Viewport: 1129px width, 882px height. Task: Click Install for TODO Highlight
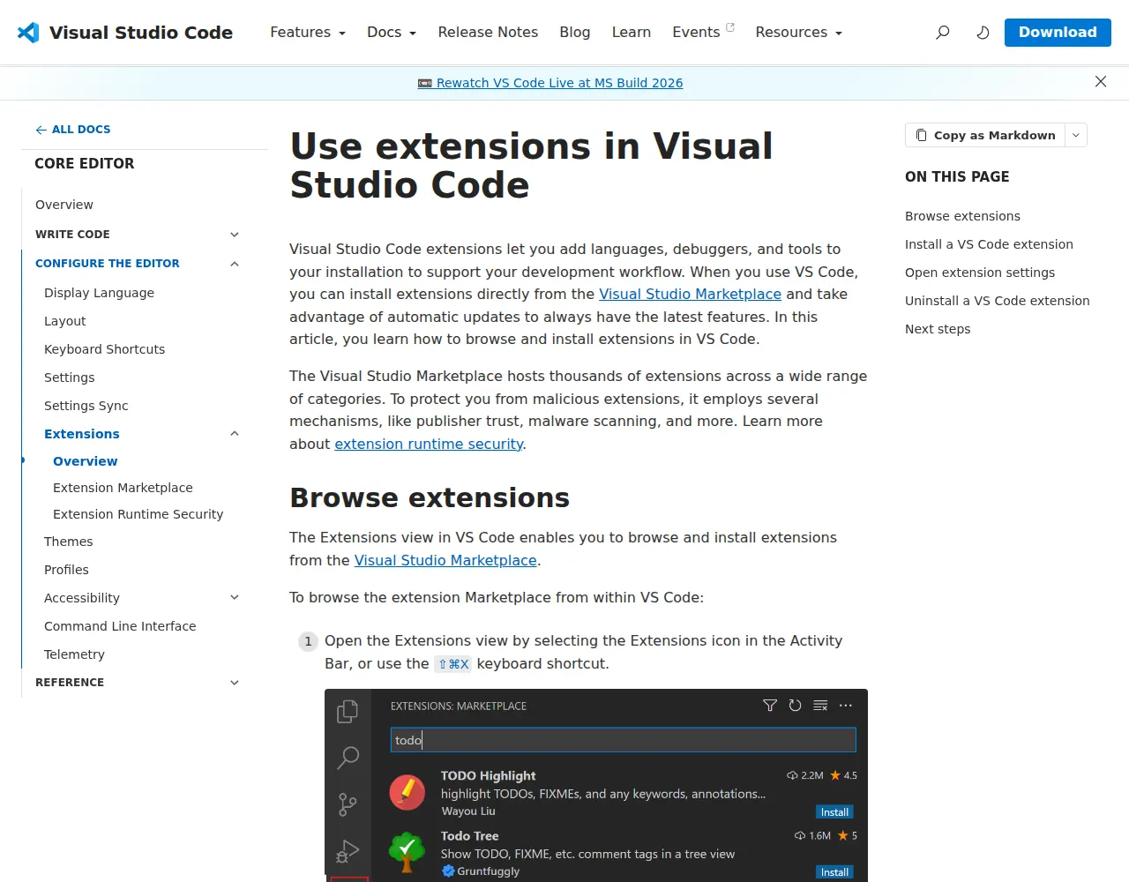pyautogui.click(x=834, y=812)
